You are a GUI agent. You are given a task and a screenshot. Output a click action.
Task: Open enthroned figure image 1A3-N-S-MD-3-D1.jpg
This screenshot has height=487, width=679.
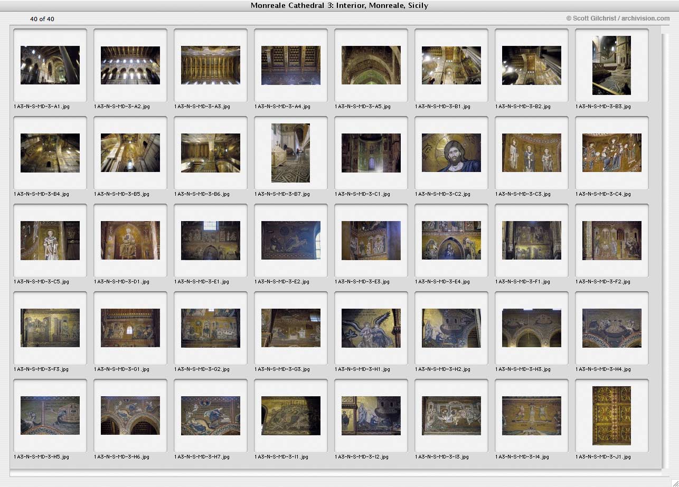coord(130,240)
